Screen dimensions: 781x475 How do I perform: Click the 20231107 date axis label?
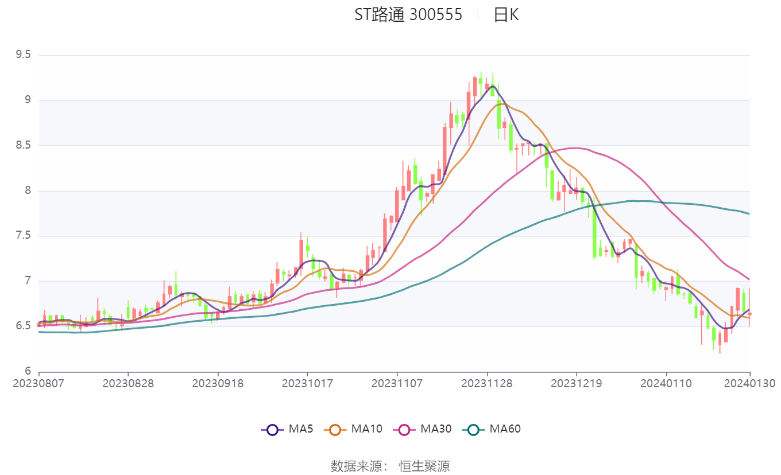coord(397,383)
